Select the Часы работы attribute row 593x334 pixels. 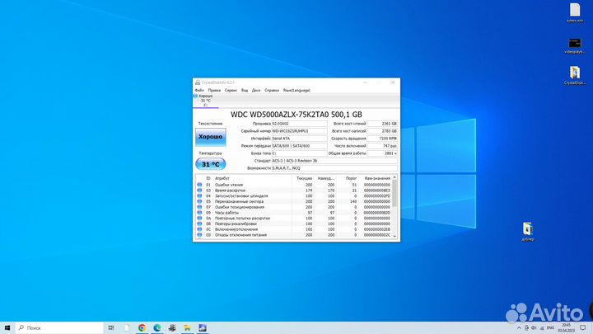tap(294, 213)
